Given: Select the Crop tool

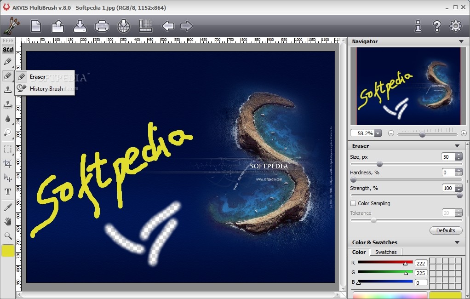Looking at the screenshot, I should click(8, 163).
